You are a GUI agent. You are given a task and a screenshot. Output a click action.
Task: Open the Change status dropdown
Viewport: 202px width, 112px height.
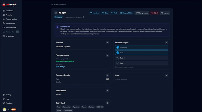click(142, 13)
